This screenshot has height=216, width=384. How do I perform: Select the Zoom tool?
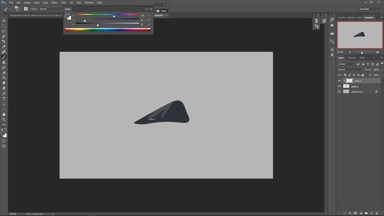coord(4,119)
